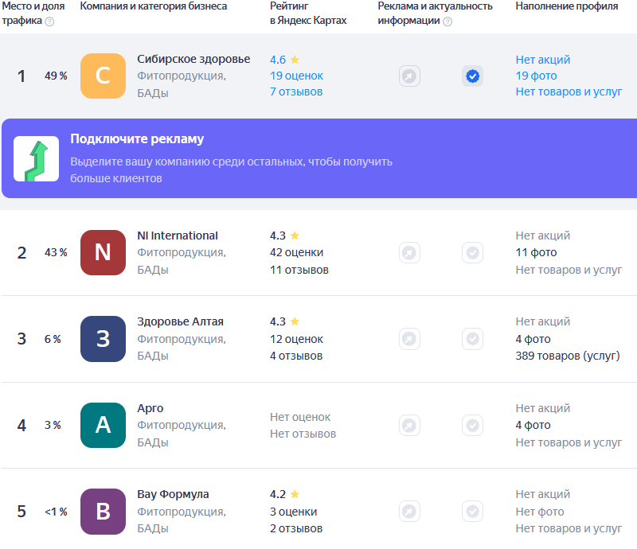Image resolution: width=637 pixels, height=549 pixels.
Task: Click the '49 %' traffic share value
Action: pyautogui.click(x=56, y=76)
